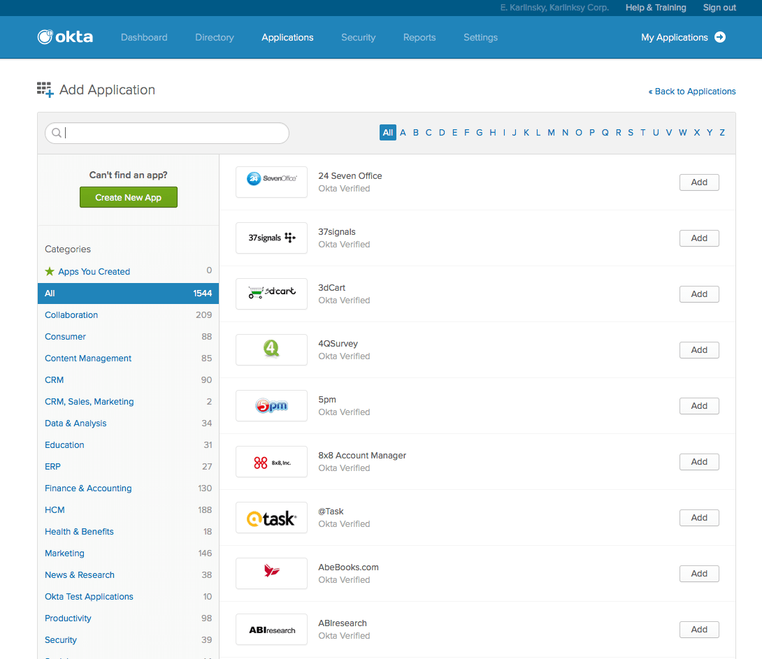Image resolution: width=762 pixels, height=659 pixels.
Task: Open the 37signals logo tile
Action: [x=272, y=238]
